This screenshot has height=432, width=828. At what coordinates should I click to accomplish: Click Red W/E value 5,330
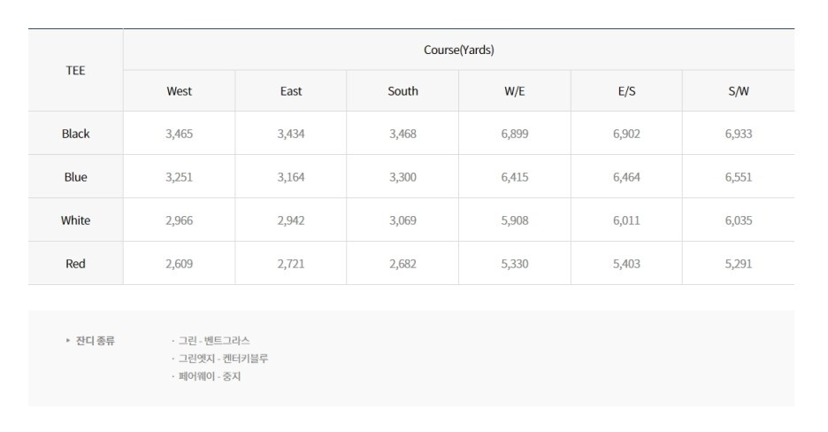click(515, 264)
